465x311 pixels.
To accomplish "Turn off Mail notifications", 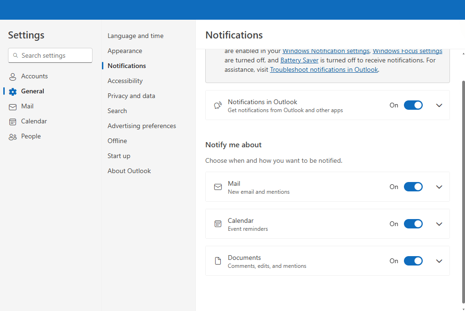I will tap(413, 186).
